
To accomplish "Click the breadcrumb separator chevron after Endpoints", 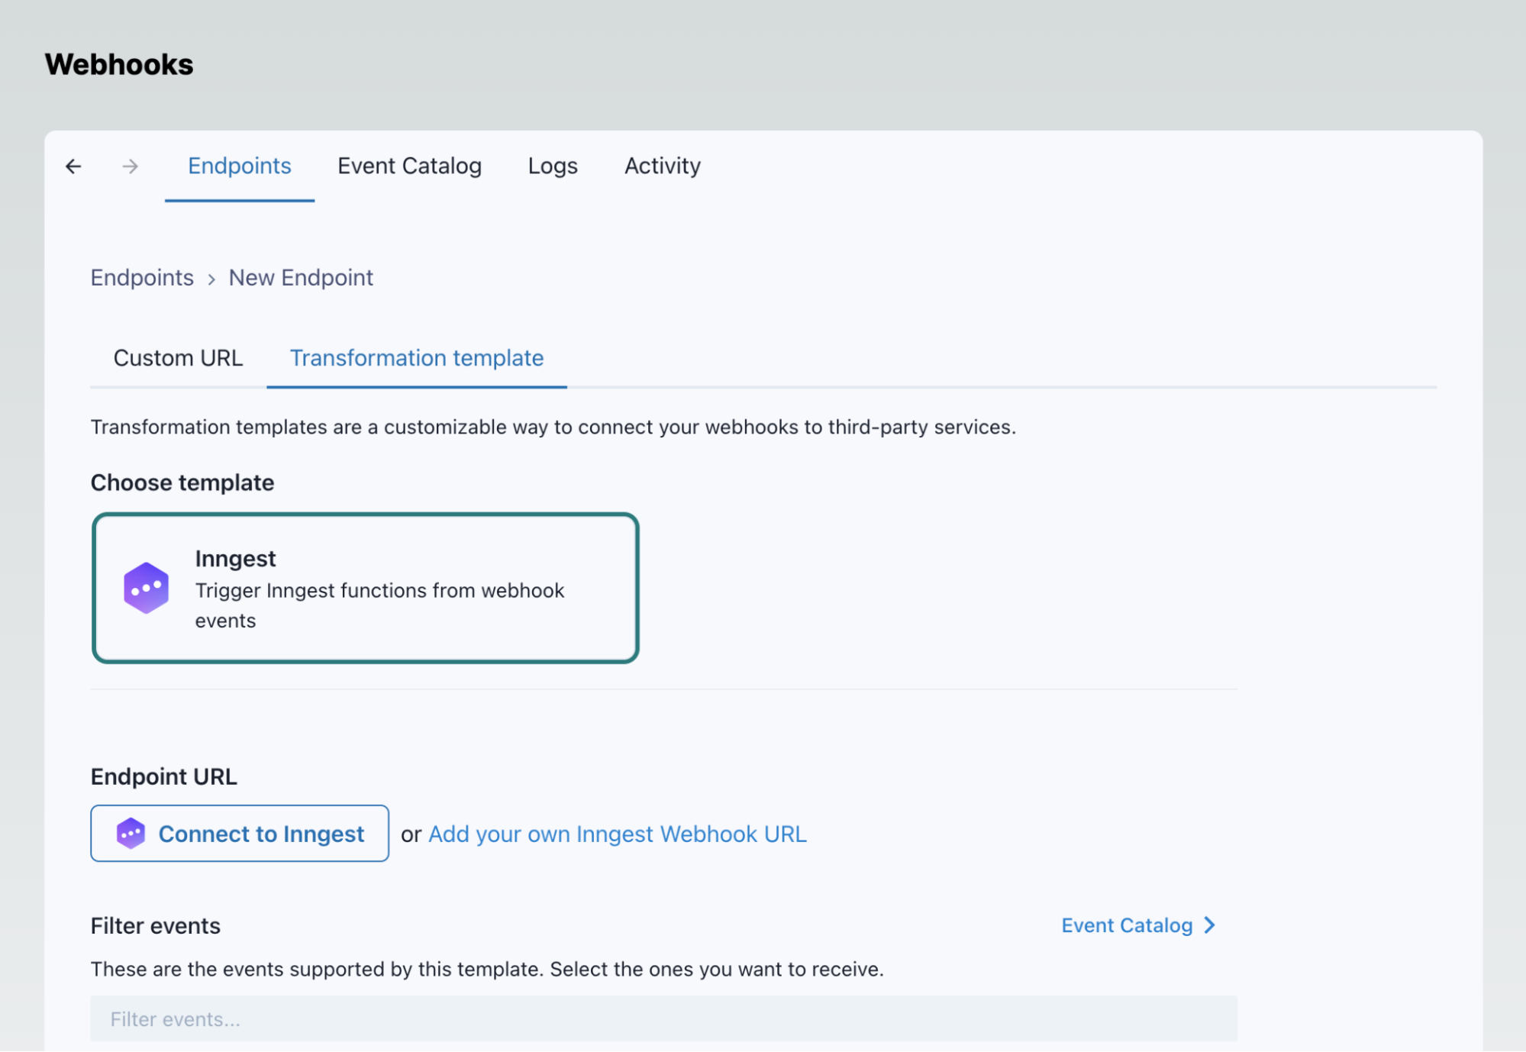I will tap(211, 278).
